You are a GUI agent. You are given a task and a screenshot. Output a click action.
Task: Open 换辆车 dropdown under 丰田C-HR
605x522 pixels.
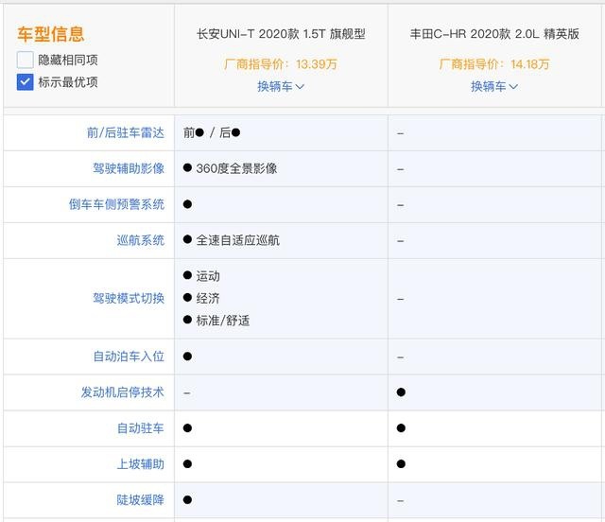(494, 86)
